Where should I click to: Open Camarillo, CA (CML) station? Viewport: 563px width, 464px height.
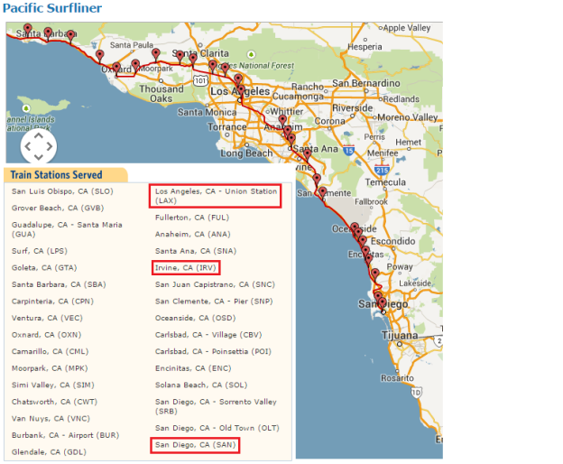(50, 351)
